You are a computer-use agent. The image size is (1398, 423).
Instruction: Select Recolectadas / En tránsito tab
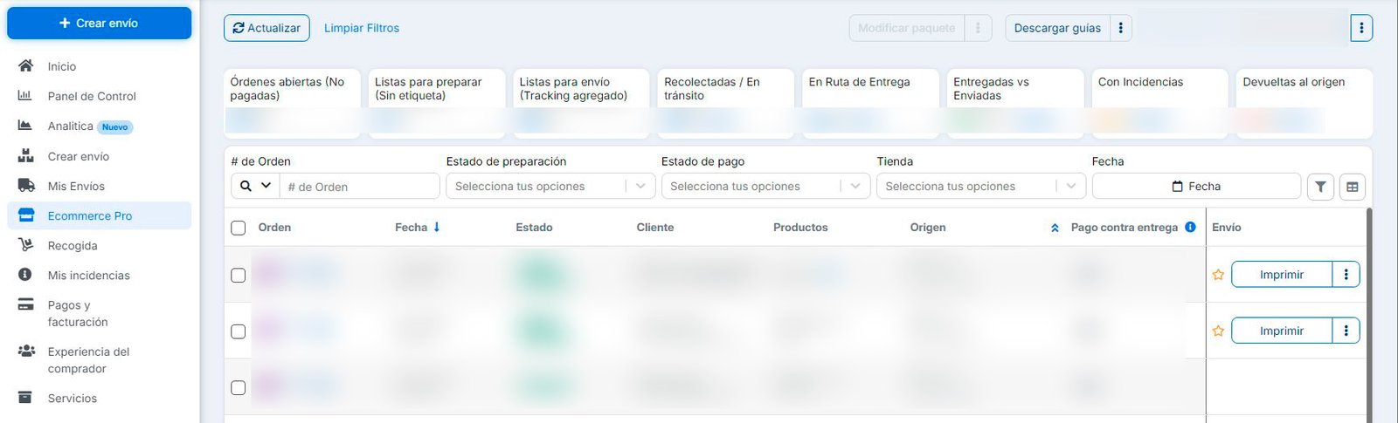[726, 103]
